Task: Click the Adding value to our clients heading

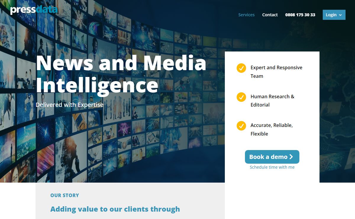Action: pos(115,209)
